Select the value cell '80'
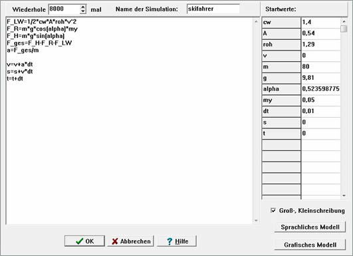 [320, 67]
